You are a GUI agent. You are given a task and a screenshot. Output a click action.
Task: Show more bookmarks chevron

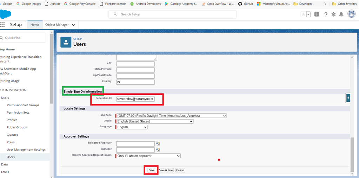(325, 4)
